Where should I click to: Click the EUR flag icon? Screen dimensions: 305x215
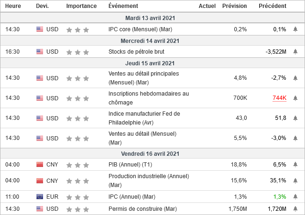(39, 197)
